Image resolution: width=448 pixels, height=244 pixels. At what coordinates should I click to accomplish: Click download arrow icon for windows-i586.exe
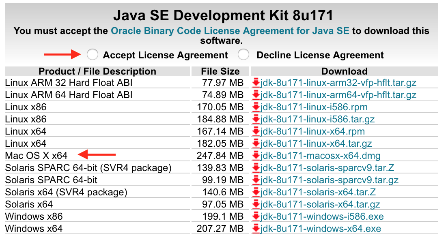click(256, 216)
